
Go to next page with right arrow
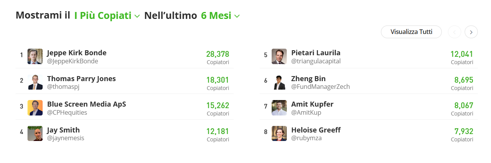(471, 32)
